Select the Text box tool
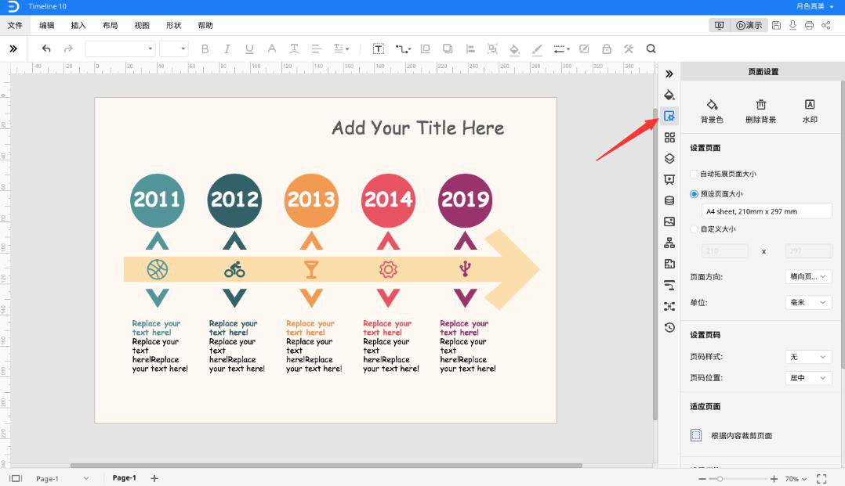This screenshot has width=845, height=486. click(x=379, y=49)
